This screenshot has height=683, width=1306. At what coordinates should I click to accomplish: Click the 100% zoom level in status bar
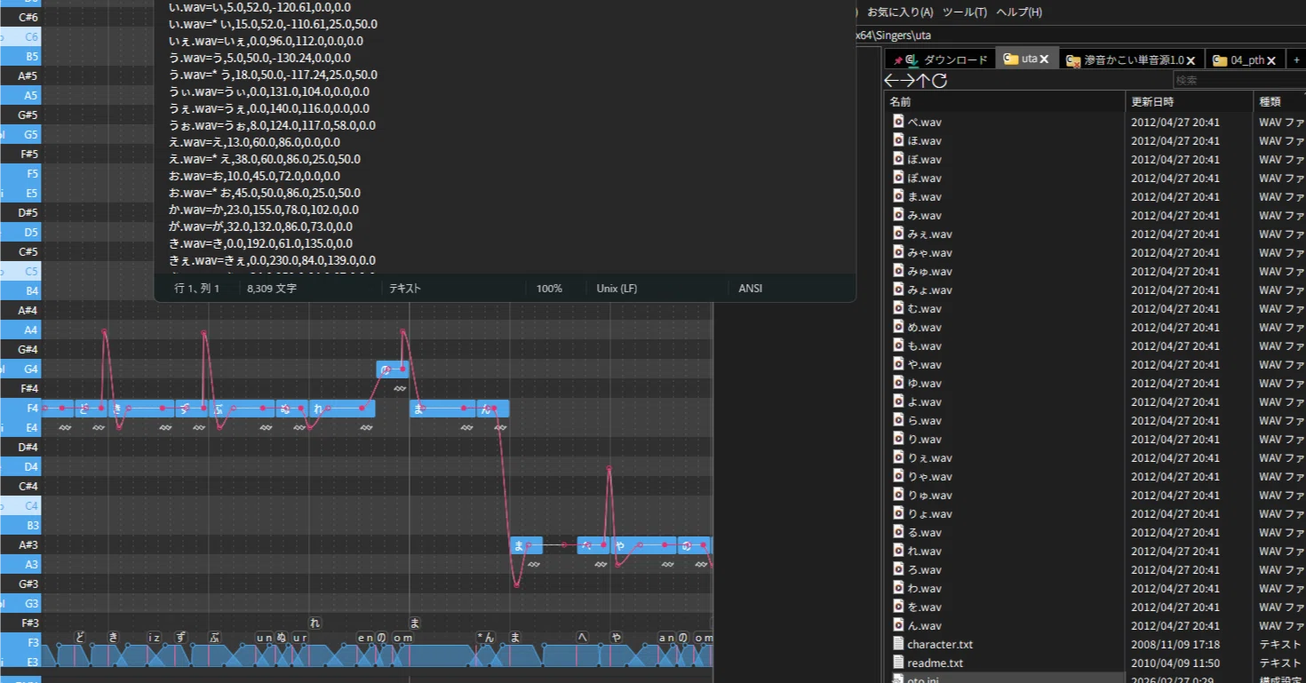pos(549,289)
